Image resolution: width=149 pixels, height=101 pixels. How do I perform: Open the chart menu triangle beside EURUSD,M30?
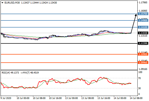[x=2, y=3]
